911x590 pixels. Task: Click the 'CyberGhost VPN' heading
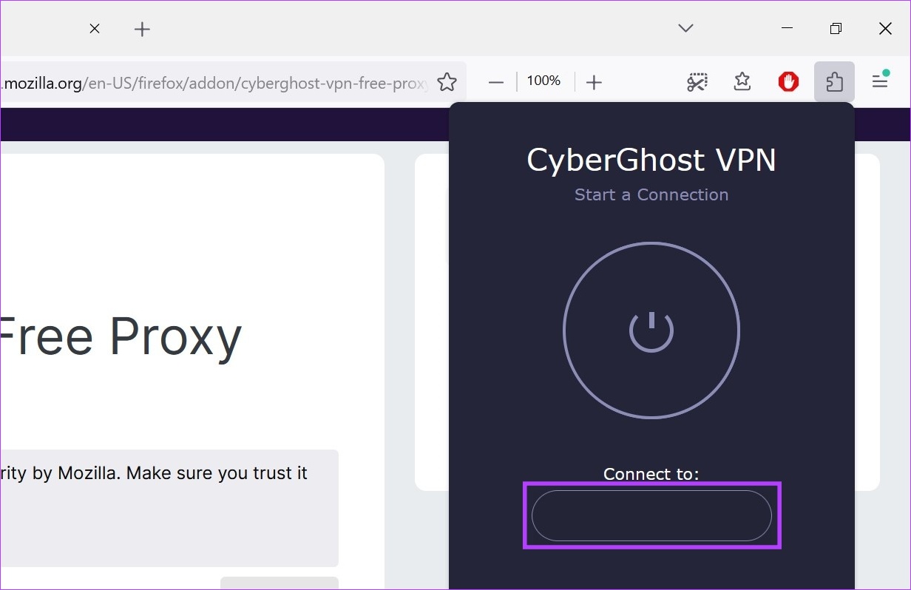click(x=651, y=160)
